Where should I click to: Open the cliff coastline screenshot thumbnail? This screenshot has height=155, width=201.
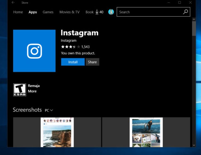(x=57, y=132)
